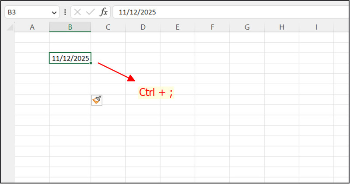
Task: Select column E header
Action: coord(177,27)
